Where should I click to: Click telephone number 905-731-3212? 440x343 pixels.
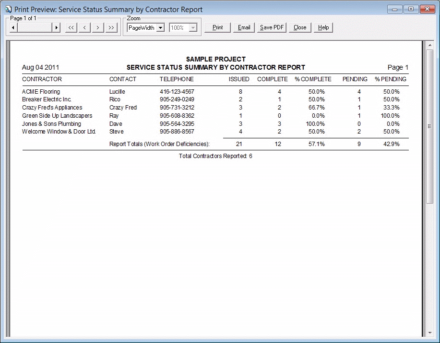pos(177,108)
